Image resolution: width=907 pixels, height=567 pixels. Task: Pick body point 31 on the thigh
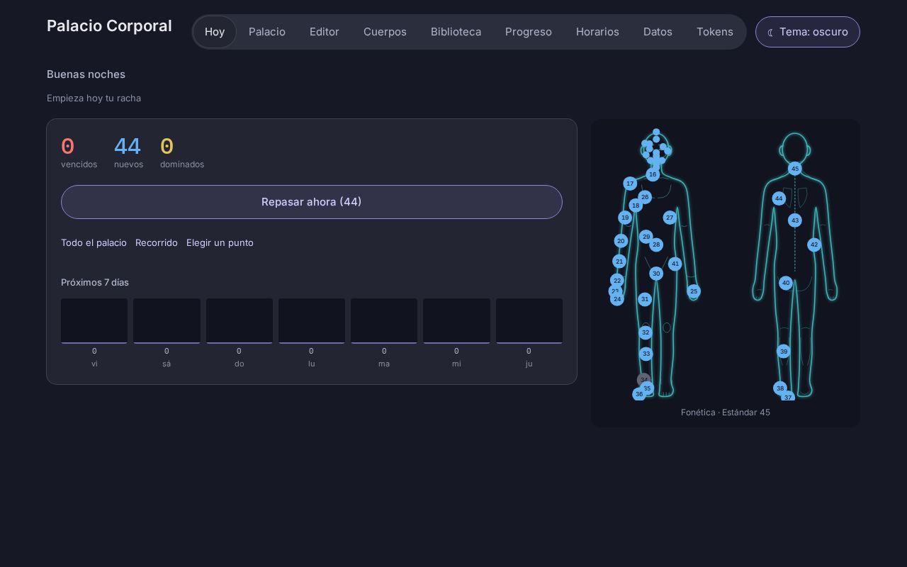tap(645, 299)
